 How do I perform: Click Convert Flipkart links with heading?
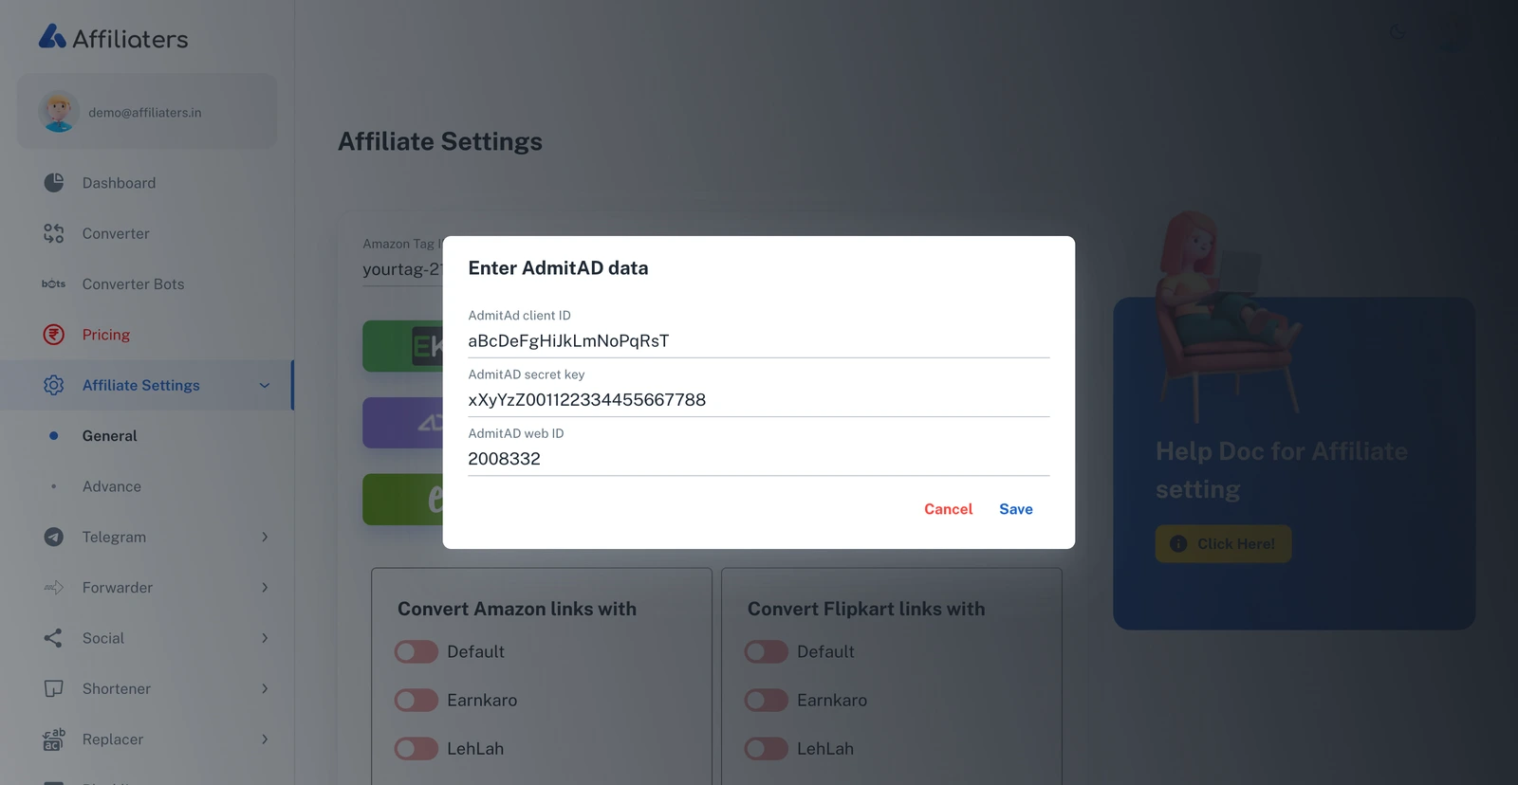coord(866,609)
